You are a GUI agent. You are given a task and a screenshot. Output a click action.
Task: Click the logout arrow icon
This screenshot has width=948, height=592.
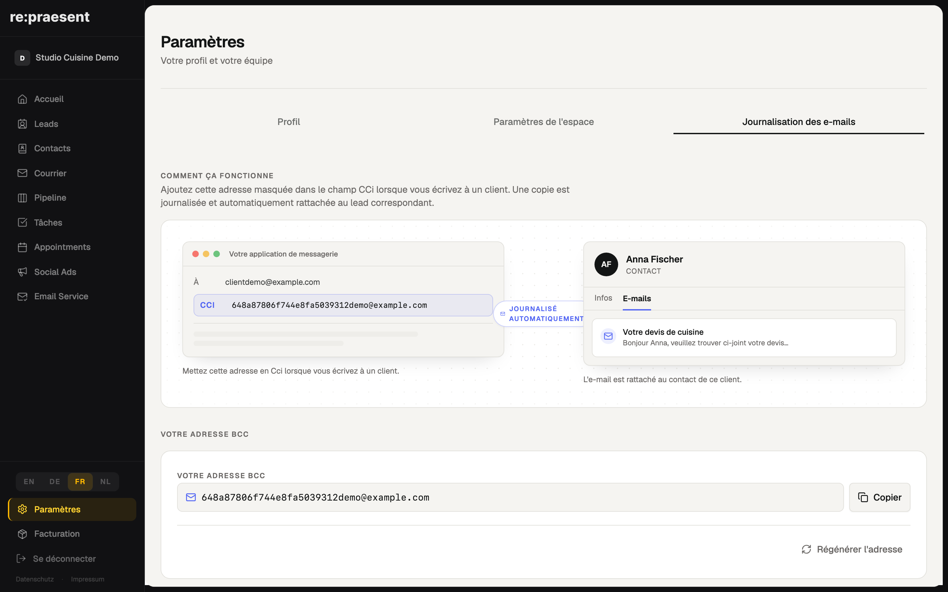[21, 558]
